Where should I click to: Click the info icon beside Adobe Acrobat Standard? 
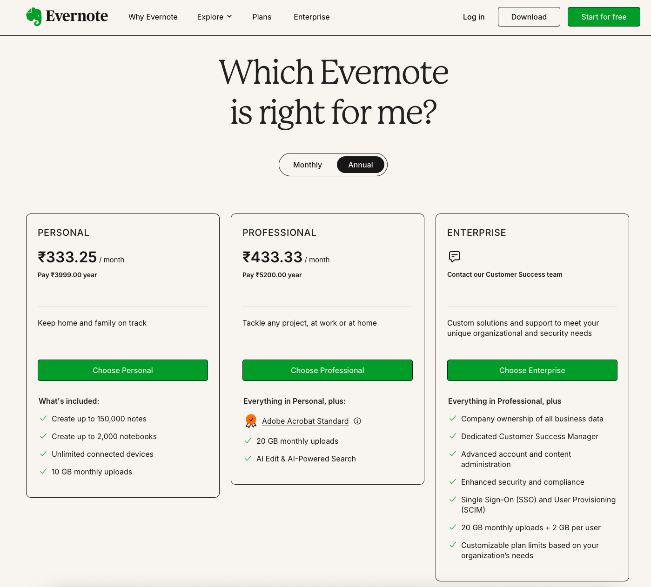click(x=357, y=421)
